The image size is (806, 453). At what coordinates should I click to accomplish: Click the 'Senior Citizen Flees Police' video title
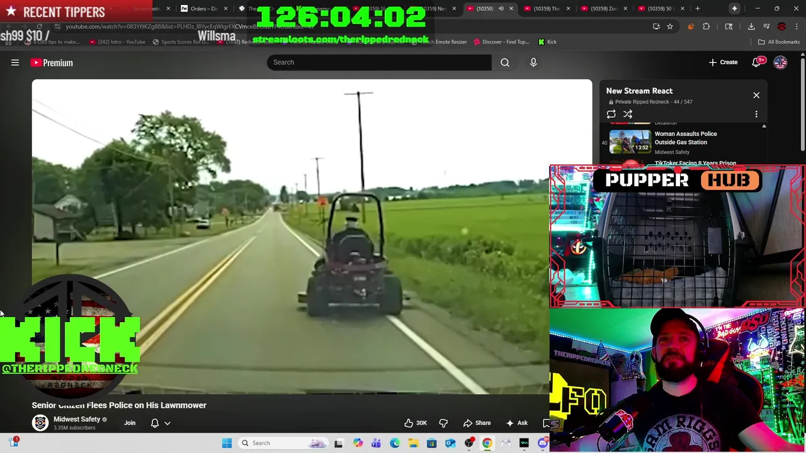coord(119,405)
